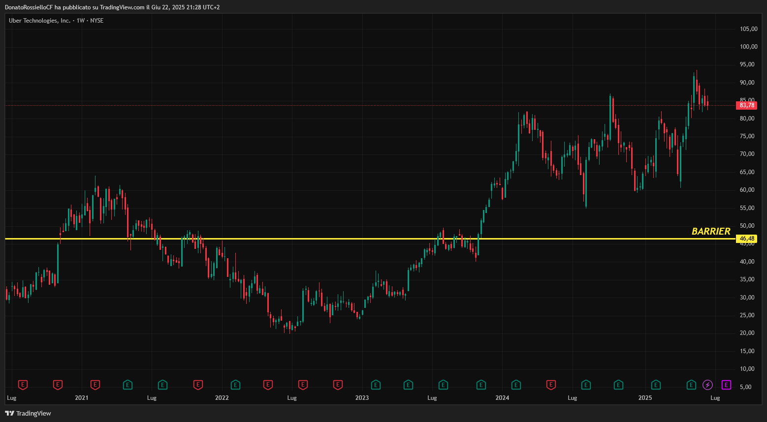Click the Lug label between 2024 and 2025
Image resolution: width=767 pixels, height=422 pixels.
pyautogui.click(x=573, y=398)
